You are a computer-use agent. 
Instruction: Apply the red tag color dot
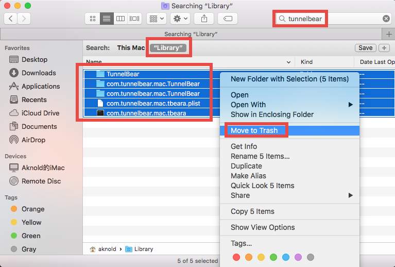(236, 257)
